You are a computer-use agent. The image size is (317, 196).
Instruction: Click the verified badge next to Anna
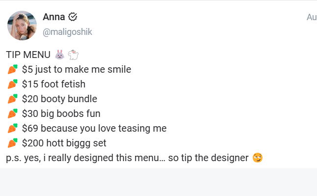click(x=73, y=17)
